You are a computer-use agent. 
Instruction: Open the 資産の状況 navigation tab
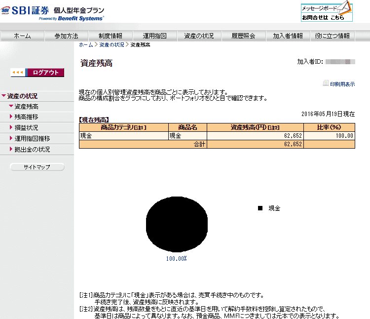[199, 36]
